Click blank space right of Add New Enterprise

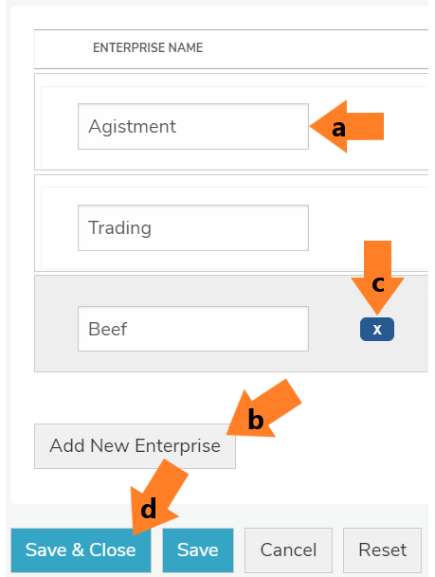(331, 446)
